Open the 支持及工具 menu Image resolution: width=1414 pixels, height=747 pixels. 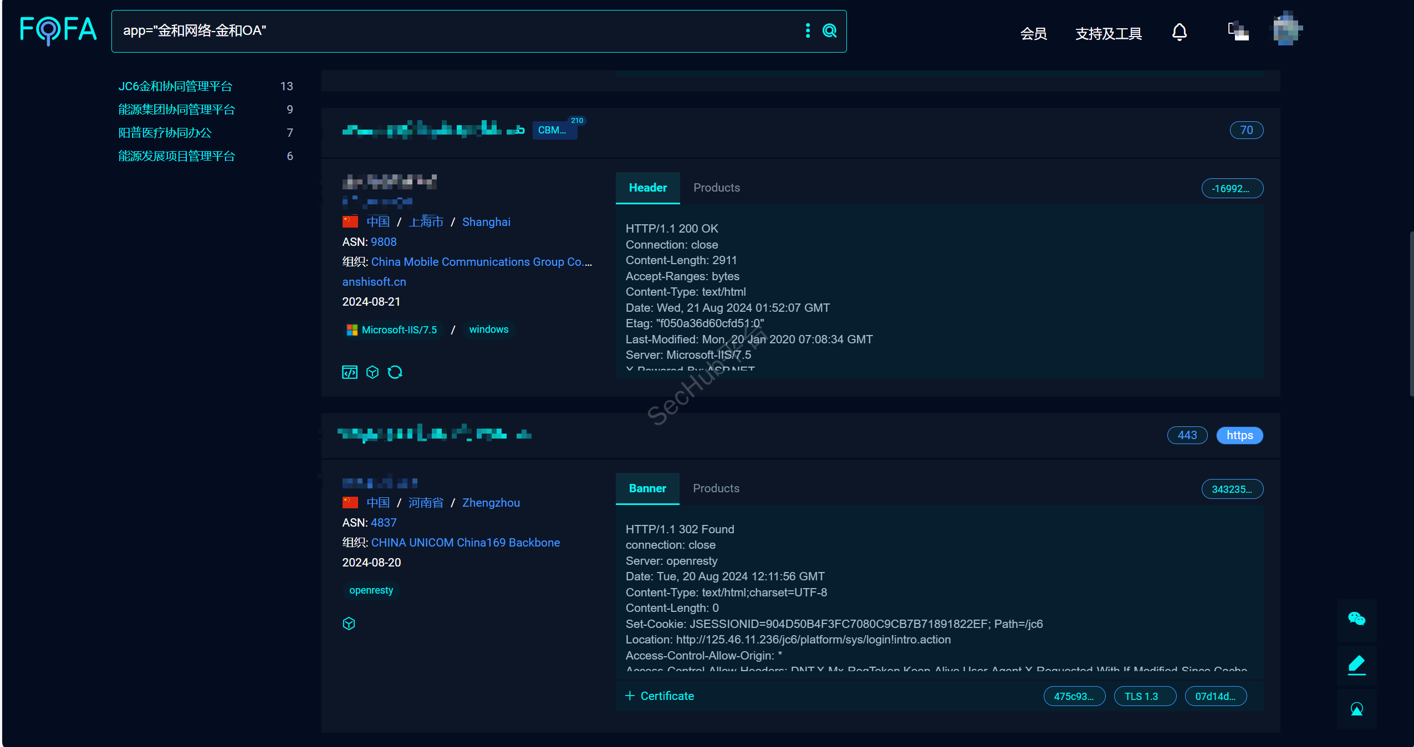click(x=1108, y=34)
